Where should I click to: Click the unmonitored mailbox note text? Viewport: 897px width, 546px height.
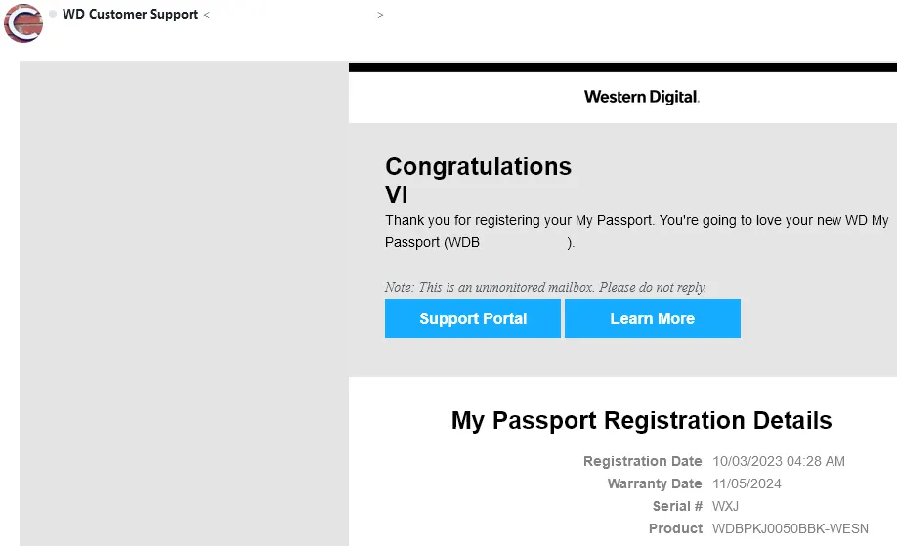click(545, 287)
